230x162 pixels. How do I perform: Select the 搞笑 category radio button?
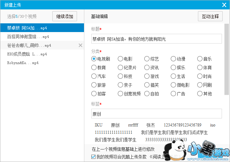[147, 85]
